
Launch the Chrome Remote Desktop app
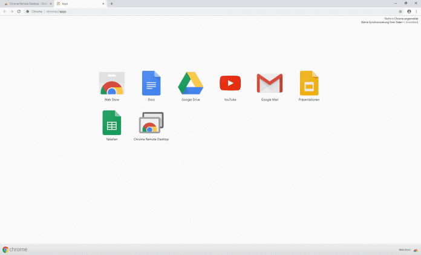151,123
